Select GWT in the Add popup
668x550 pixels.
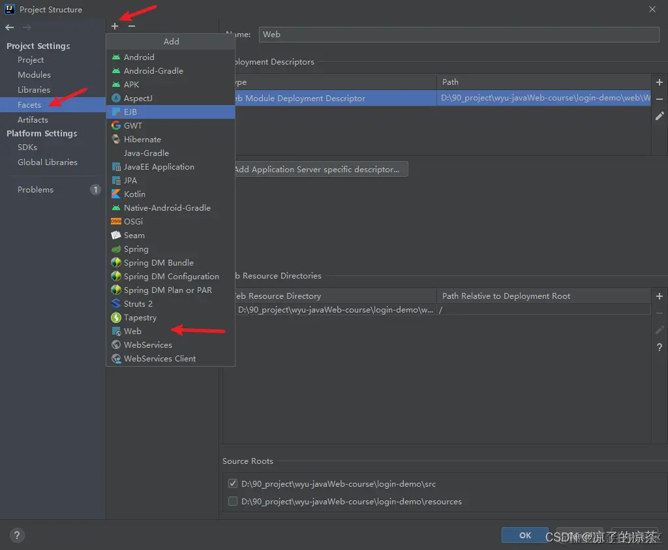click(170, 126)
